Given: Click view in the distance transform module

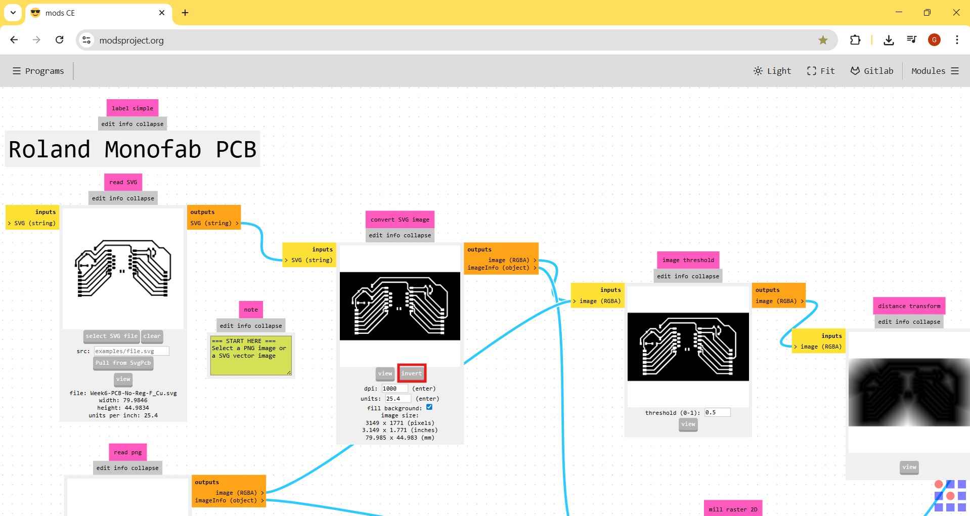Looking at the screenshot, I should tap(909, 467).
